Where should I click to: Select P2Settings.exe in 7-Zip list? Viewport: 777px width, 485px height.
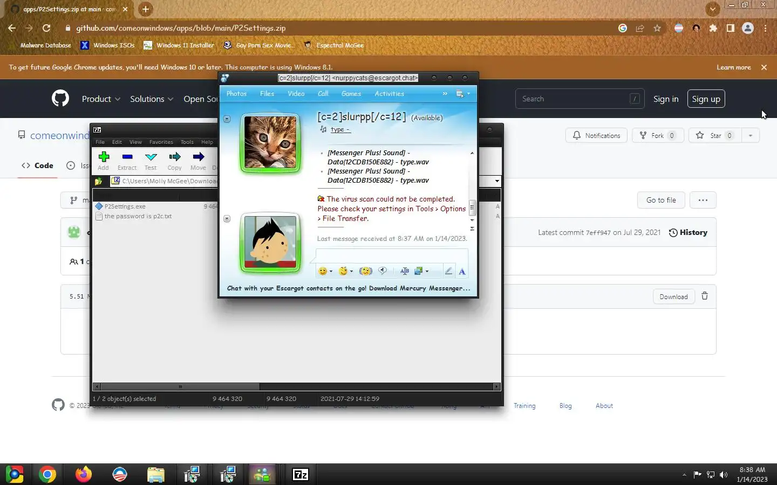pyautogui.click(x=125, y=206)
